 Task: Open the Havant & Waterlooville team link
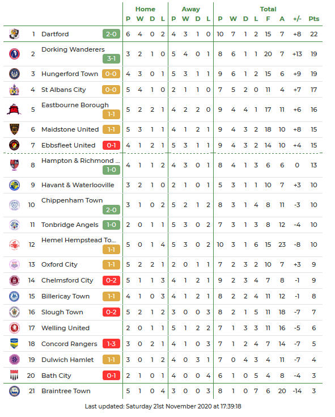pyautogui.click(x=78, y=185)
